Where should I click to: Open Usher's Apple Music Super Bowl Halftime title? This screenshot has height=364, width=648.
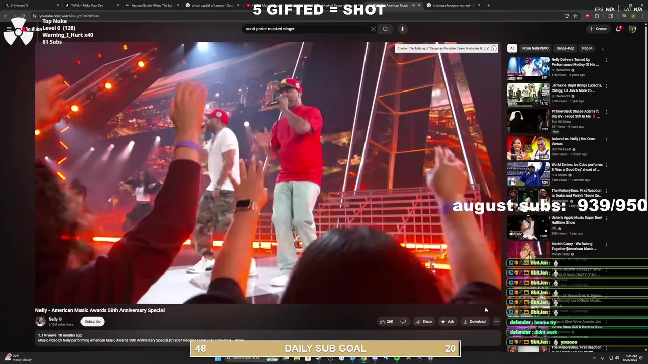tap(577, 220)
